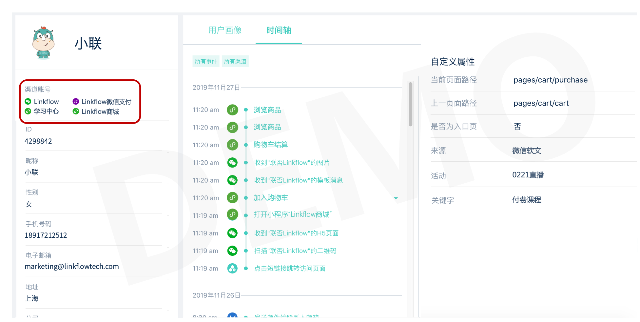Viewport: 640px width, 322px height.
Task: Click the 2019年11月26日 date header
Action: 216,295
